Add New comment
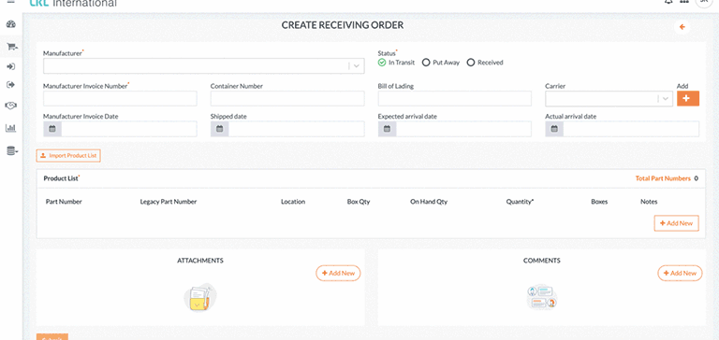 pos(680,273)
